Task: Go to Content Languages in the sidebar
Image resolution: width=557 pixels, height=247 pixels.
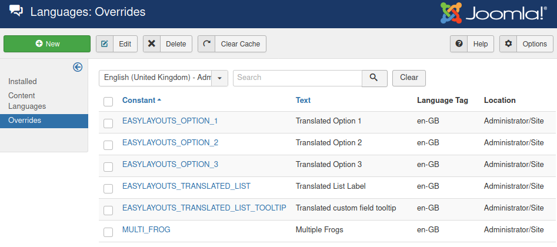Action: point(26,101)
